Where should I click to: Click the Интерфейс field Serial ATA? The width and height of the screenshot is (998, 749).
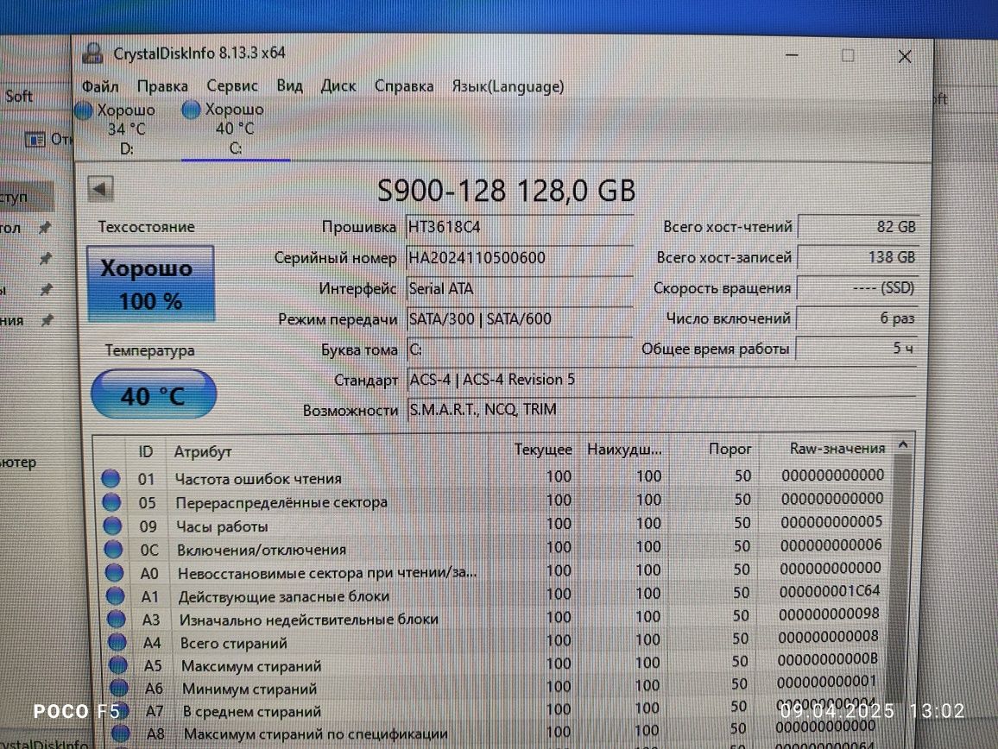[x=520, y=288]
